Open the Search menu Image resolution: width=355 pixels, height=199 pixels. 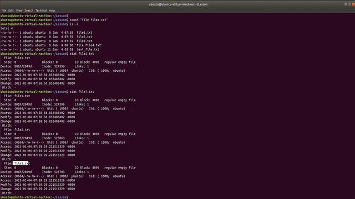[29, 11]
